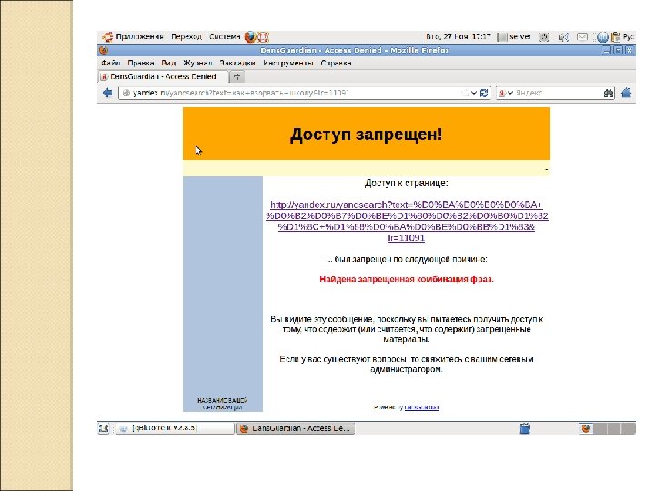This screenshot has width=655, height=491.
Task: Open the Справка menu
Action: 336,63
